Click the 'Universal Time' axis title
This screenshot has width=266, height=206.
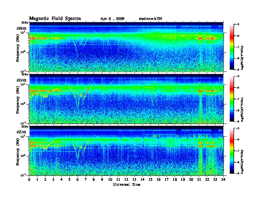127,184
